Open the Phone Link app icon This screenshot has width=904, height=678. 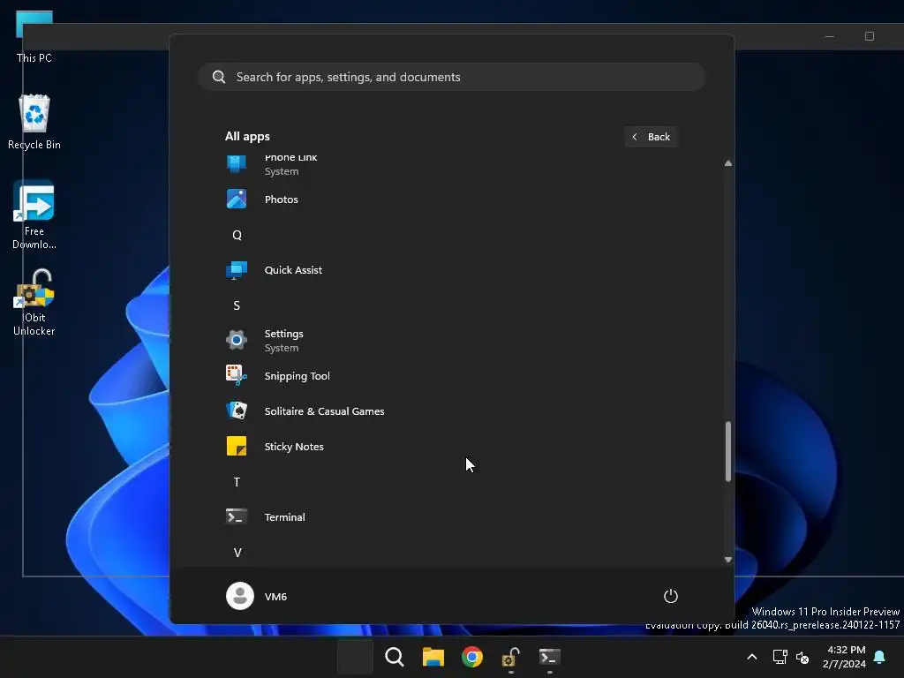[x=237, y=163]
